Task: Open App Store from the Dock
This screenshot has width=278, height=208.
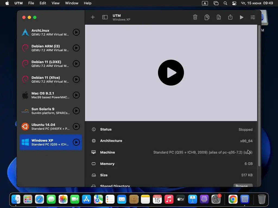Action: 87,199
